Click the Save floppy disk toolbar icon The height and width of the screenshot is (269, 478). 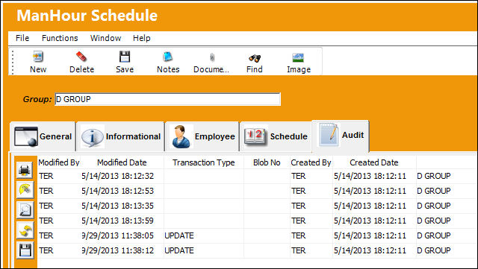pyautogui.click(x=125, y=57)
